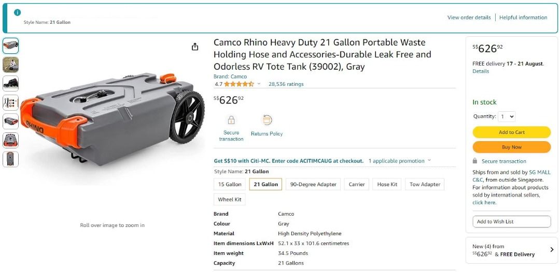
Task: Open the Quantity dropdown
Action: point(507,116)
